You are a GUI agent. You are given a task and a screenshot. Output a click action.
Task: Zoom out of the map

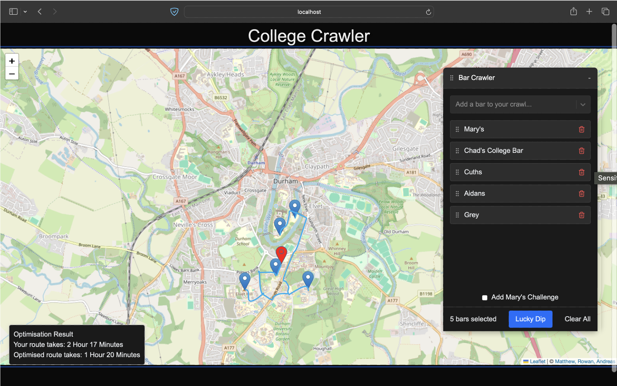point(12,74)
